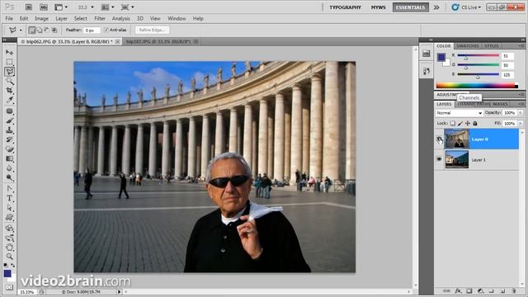This screenshot has height=297, width=528.
Task: Open the layer Opacity slider arrow
Action: (x=521, y=113)
